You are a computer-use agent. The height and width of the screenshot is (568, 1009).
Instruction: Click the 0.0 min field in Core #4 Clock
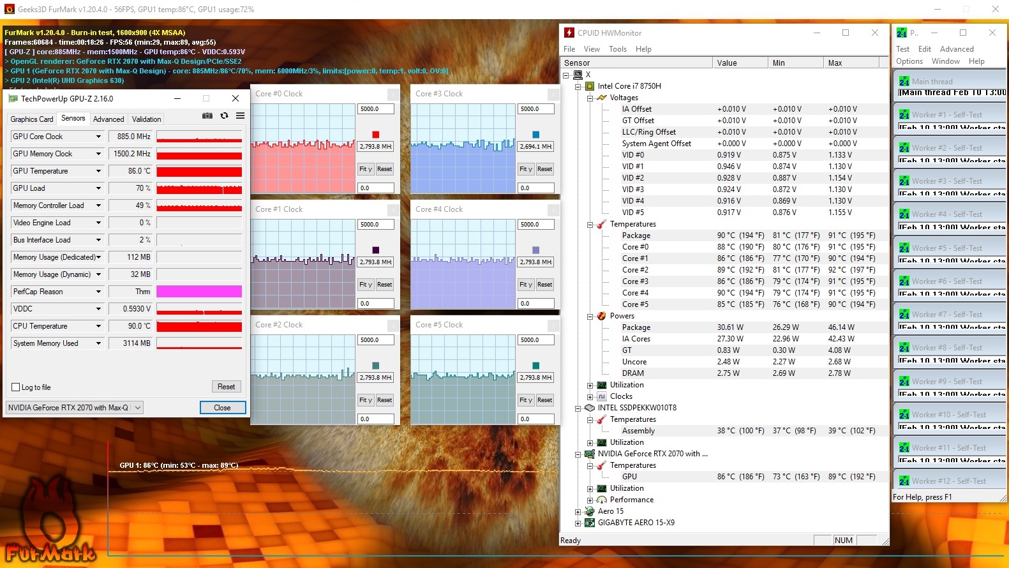pyautogui.click(x=536, y=304)
